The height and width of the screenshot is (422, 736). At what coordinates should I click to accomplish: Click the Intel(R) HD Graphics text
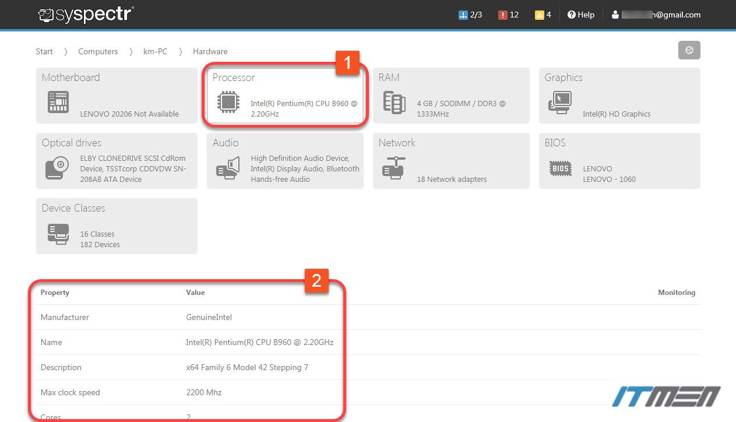click(617, 114)
